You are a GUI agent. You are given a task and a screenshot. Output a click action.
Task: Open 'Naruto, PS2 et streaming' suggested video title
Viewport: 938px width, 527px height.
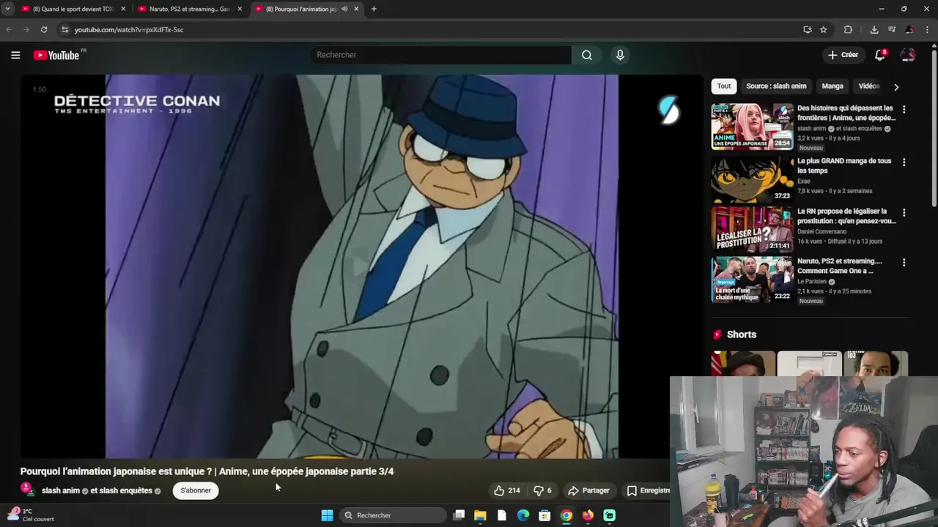840,266
